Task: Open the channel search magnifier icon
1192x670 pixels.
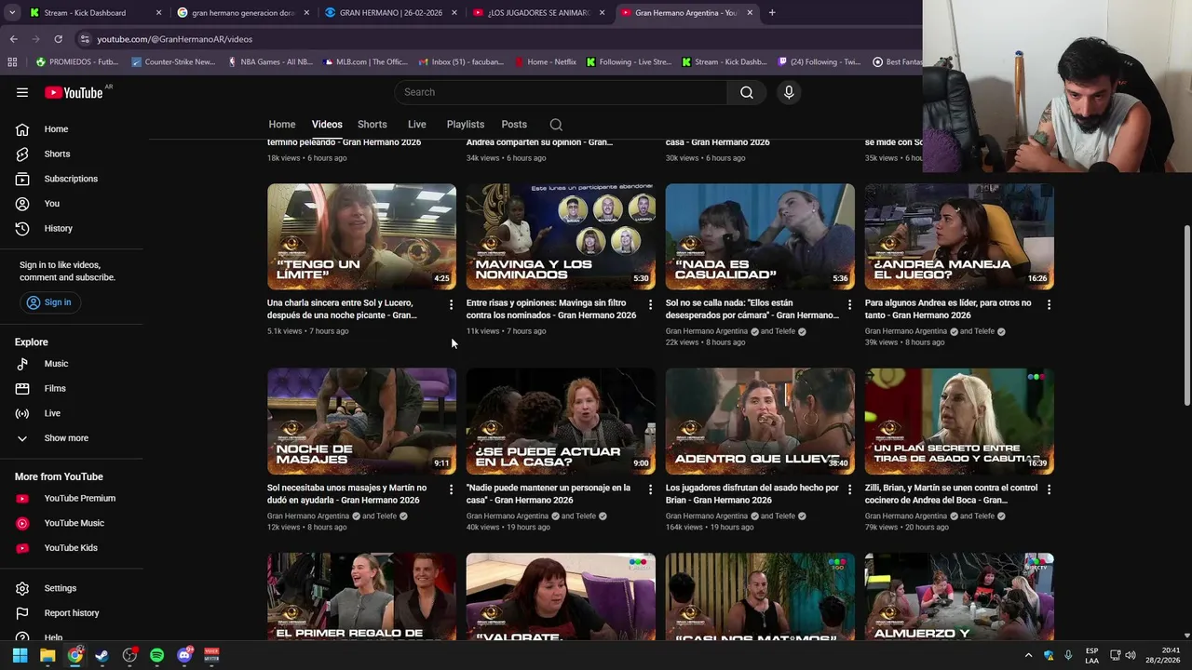Action: click(x=556, y=125)
